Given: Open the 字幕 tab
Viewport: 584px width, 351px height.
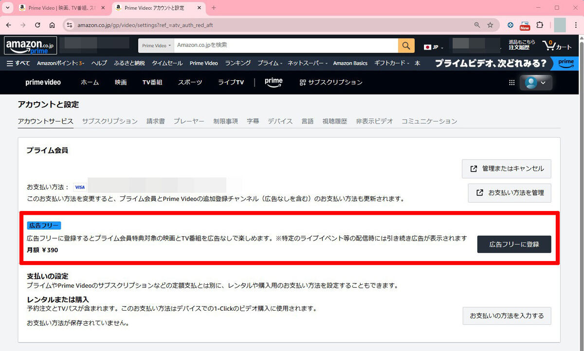Looking at the screenshot, I should pos(253,121).
